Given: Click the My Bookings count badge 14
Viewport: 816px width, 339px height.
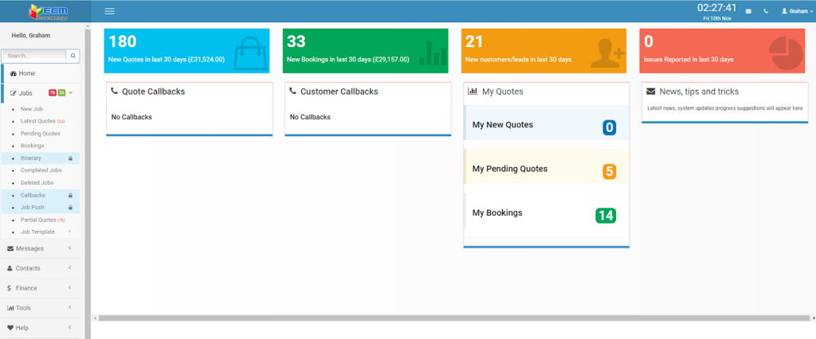Looking at the screenshot, I should tap(606, 215).
